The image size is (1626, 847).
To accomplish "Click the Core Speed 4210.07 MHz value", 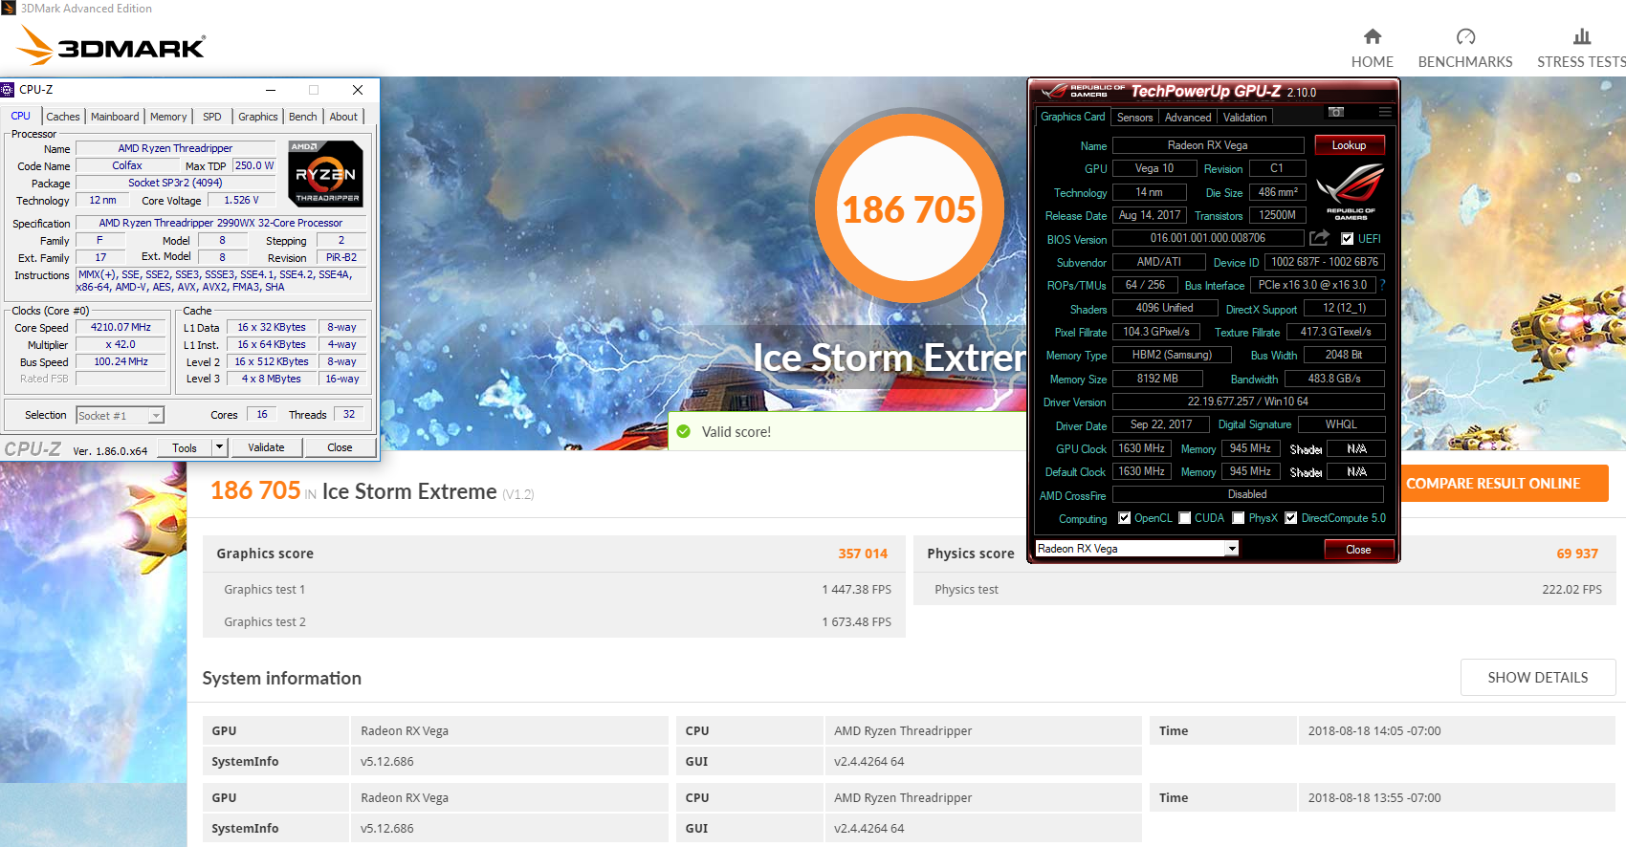I will pos(121,327).
